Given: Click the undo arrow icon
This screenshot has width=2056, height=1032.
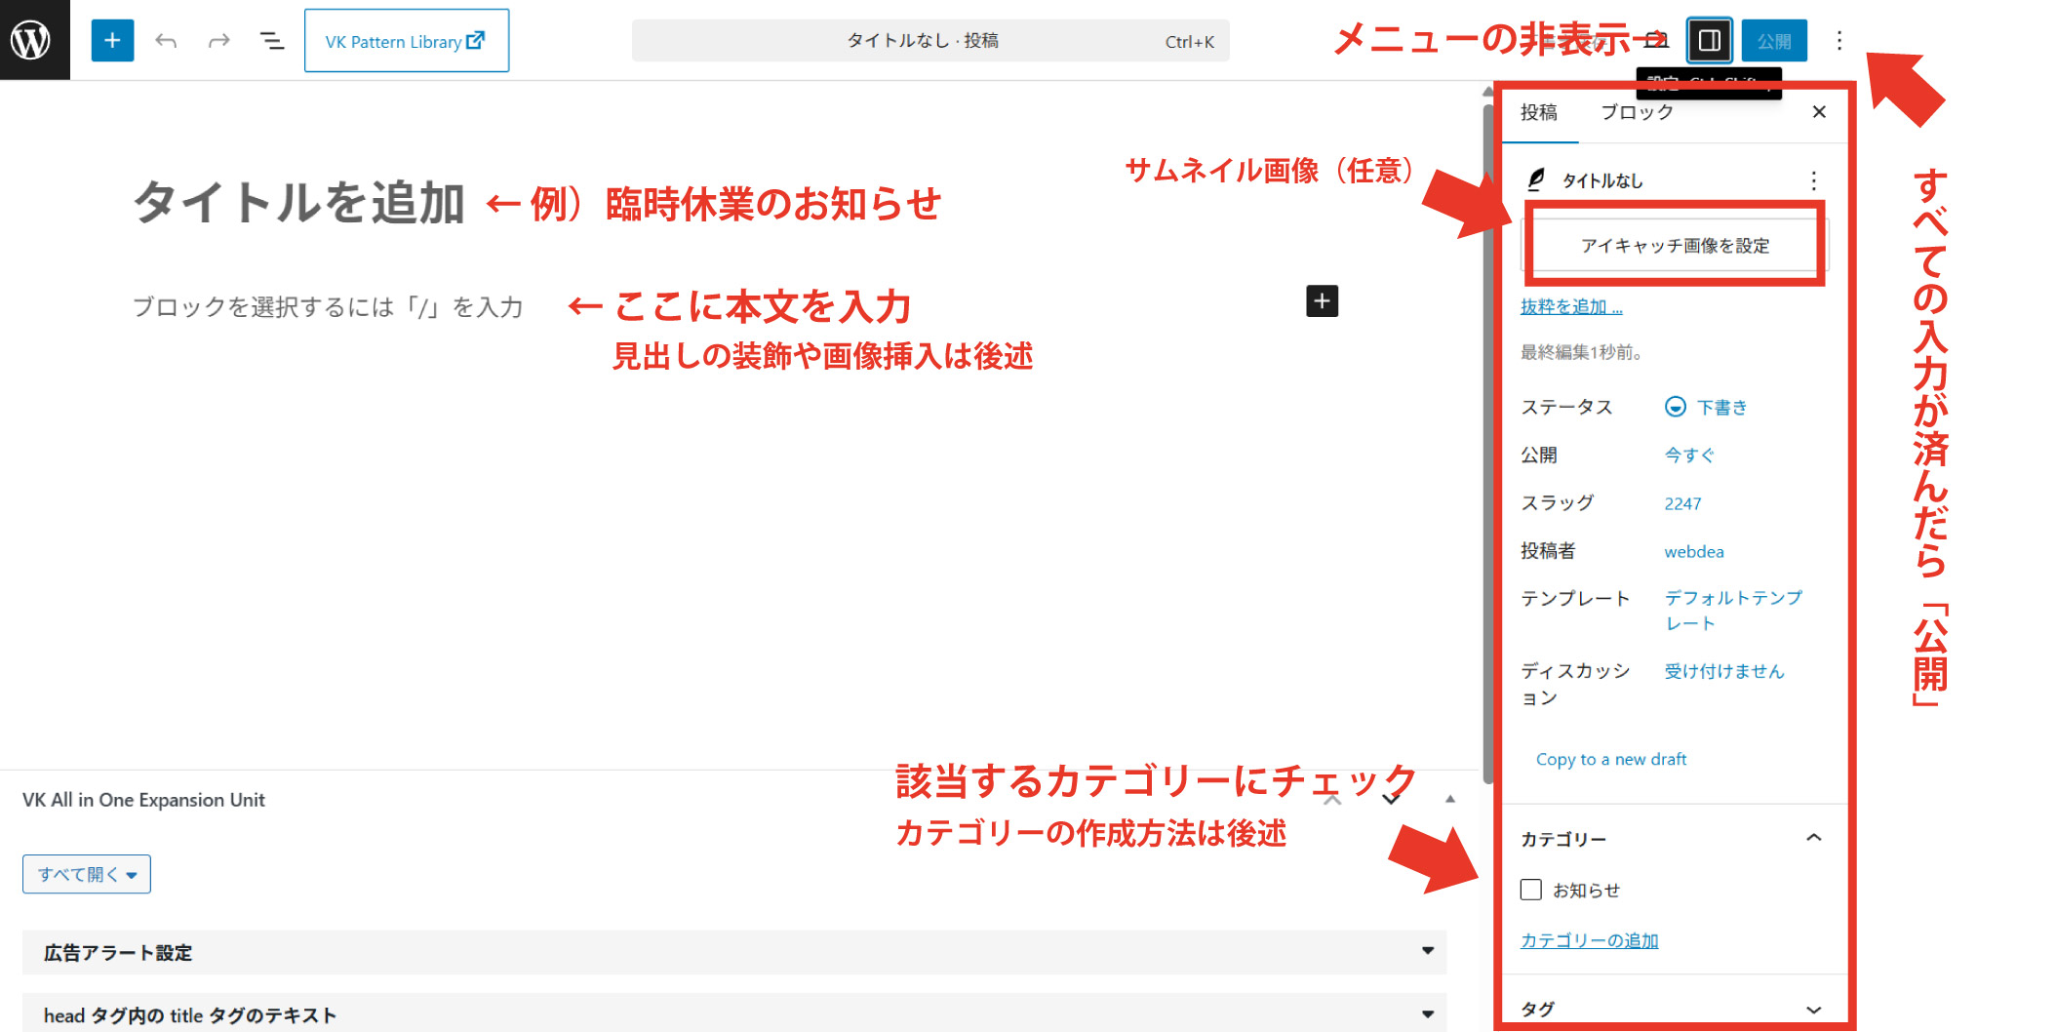Looking at the screenshot, I should (166, 40).
